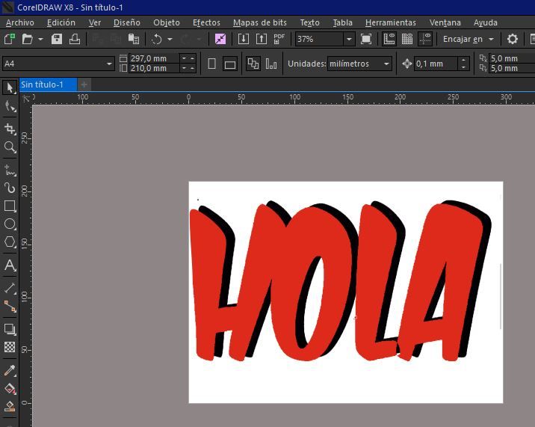Select the Eyedropper tool
The height and width of the screenshot is (427, 535).
tap(10, 370)
